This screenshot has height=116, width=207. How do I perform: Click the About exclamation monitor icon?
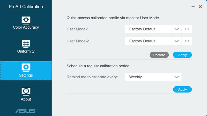(x=26, y=92)
